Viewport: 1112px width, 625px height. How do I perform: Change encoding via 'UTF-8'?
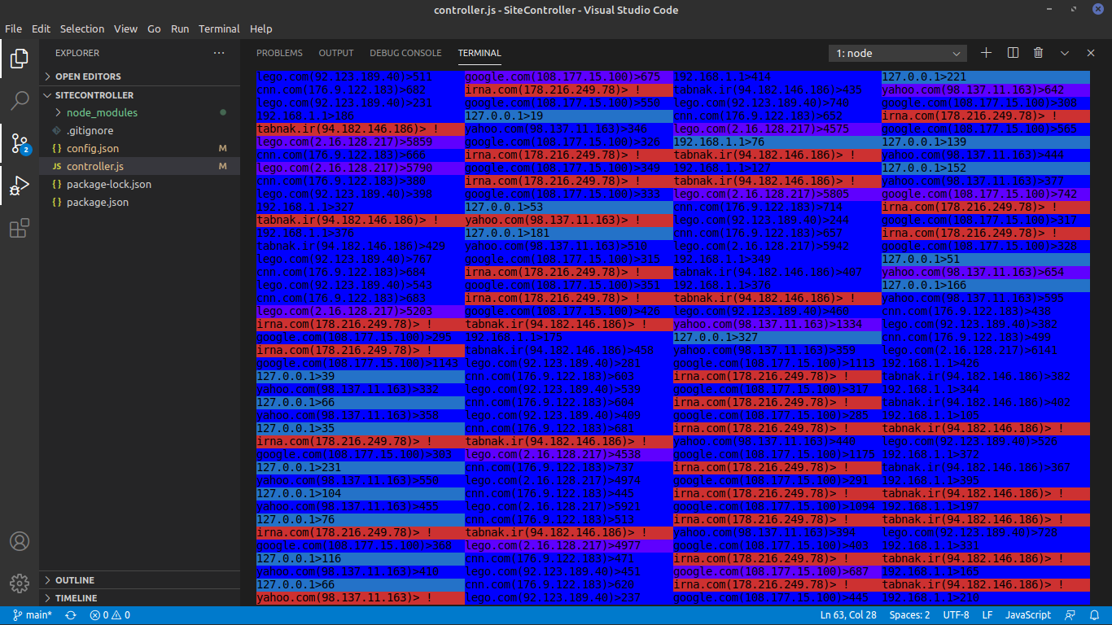click(x=956, y=615)
